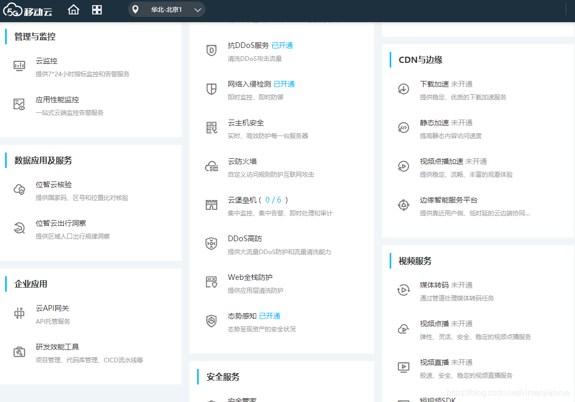Click the location pin icon

pos(135,10)
